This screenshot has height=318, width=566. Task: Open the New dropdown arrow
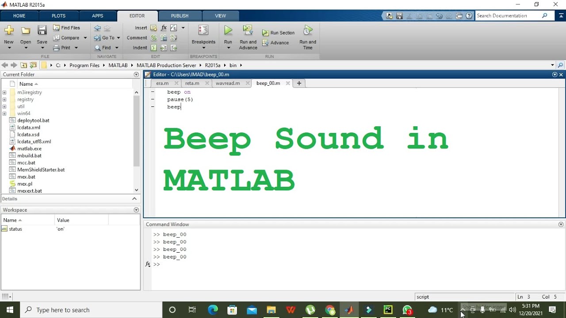[x=9, y=48]
